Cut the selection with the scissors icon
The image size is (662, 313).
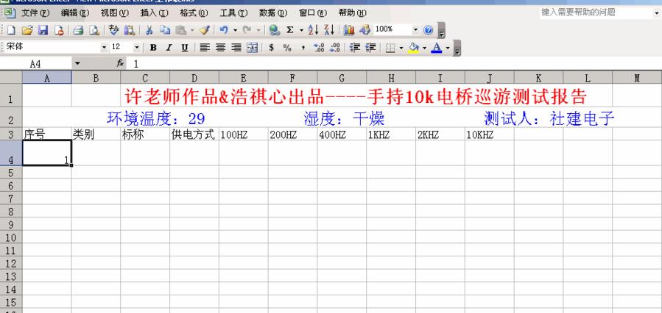tap(149, 30)
